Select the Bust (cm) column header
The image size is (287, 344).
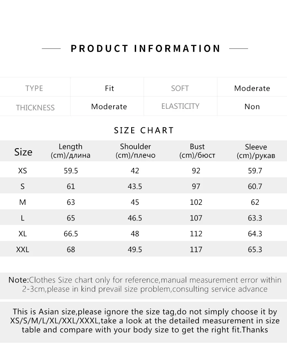coord(197,151)
